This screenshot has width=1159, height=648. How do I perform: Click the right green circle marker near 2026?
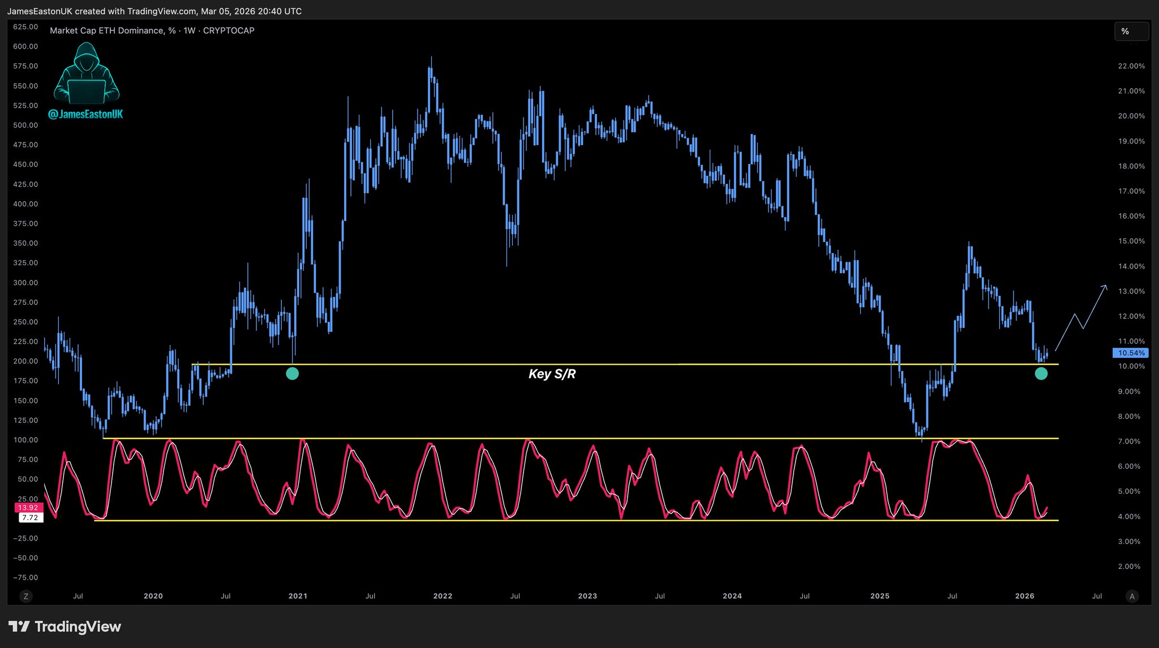(1041, 373)
